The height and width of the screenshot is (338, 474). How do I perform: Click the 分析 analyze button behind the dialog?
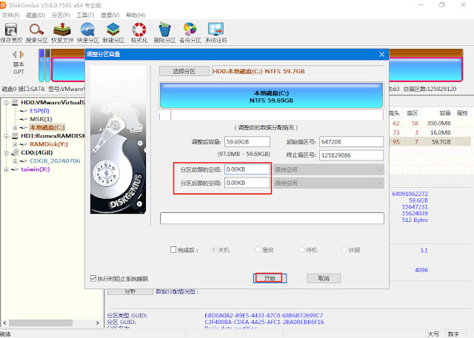(x=130, y=291)
